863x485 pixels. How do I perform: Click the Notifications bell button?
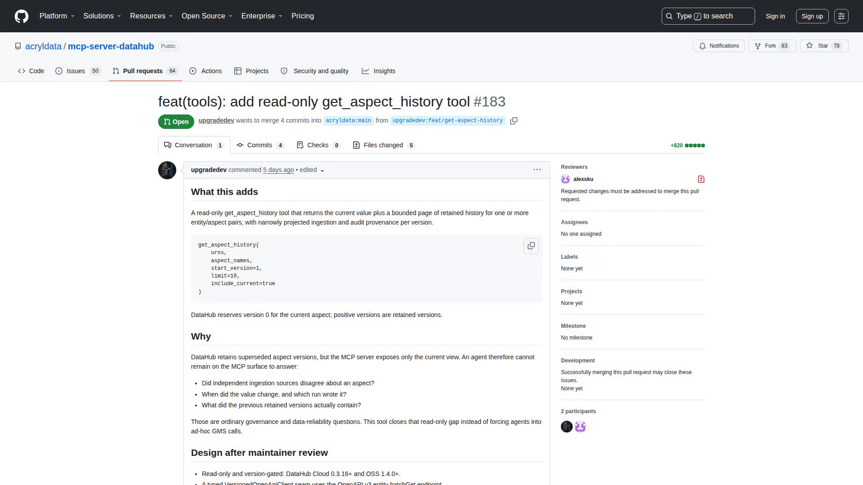(x=719, y=46)
